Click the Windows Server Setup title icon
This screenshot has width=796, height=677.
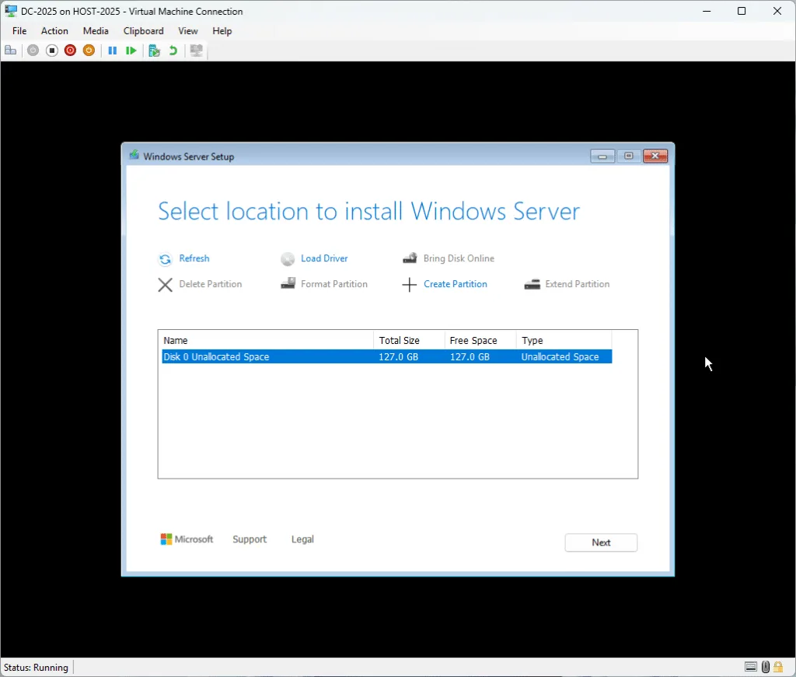point(134,155)
